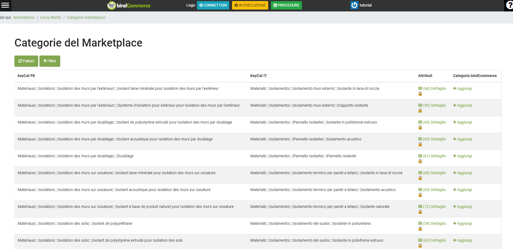Open Categorie marketplace breadcrumb

pyautogui.click(x=86, y=17)
